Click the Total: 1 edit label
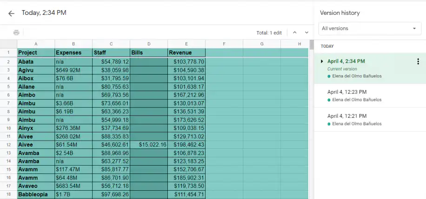The height and width of the screenshot is (199, 426). click(269, 33)
